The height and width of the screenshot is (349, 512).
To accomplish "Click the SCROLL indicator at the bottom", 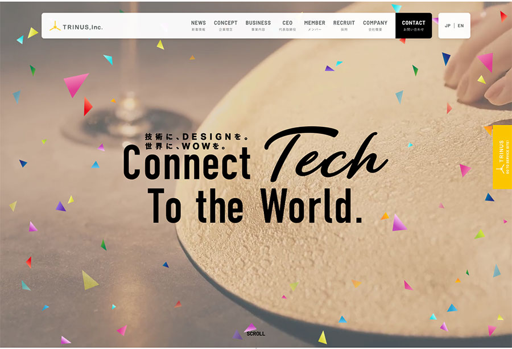I will pyautogui.click(x=255, y=334).
